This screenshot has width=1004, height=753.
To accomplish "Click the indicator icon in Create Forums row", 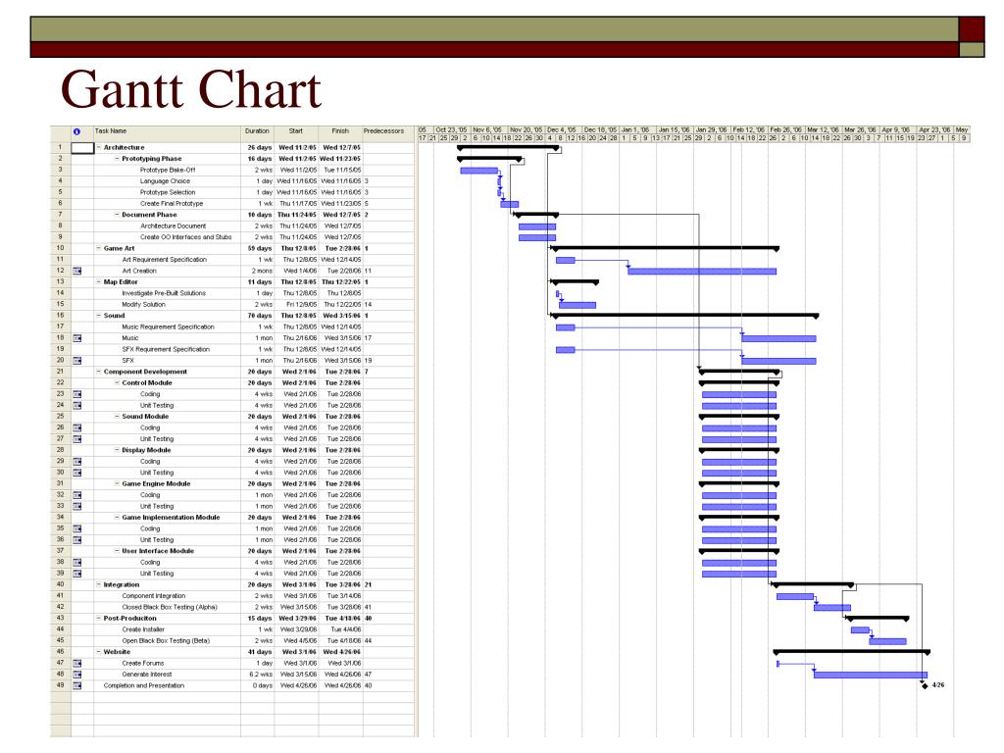I will [77, 664].
